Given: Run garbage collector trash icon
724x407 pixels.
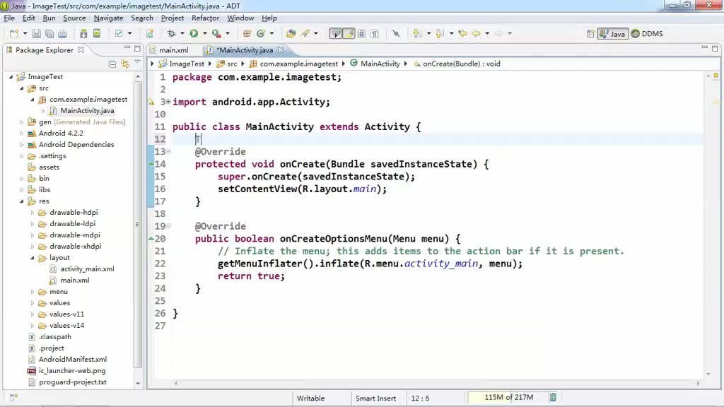Looking at the screenshot, I should coord(553,397).
